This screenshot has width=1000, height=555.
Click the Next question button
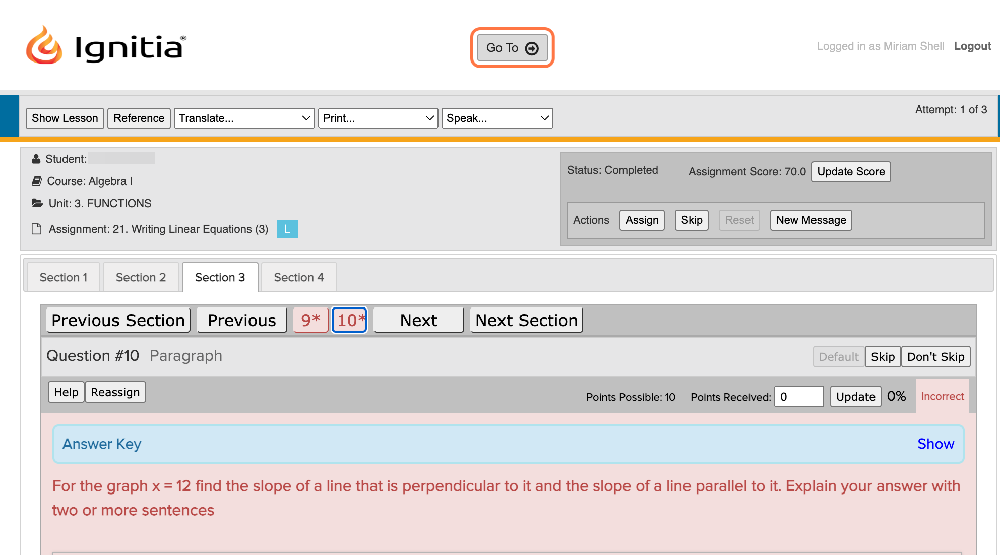click(x=418, y=320)
